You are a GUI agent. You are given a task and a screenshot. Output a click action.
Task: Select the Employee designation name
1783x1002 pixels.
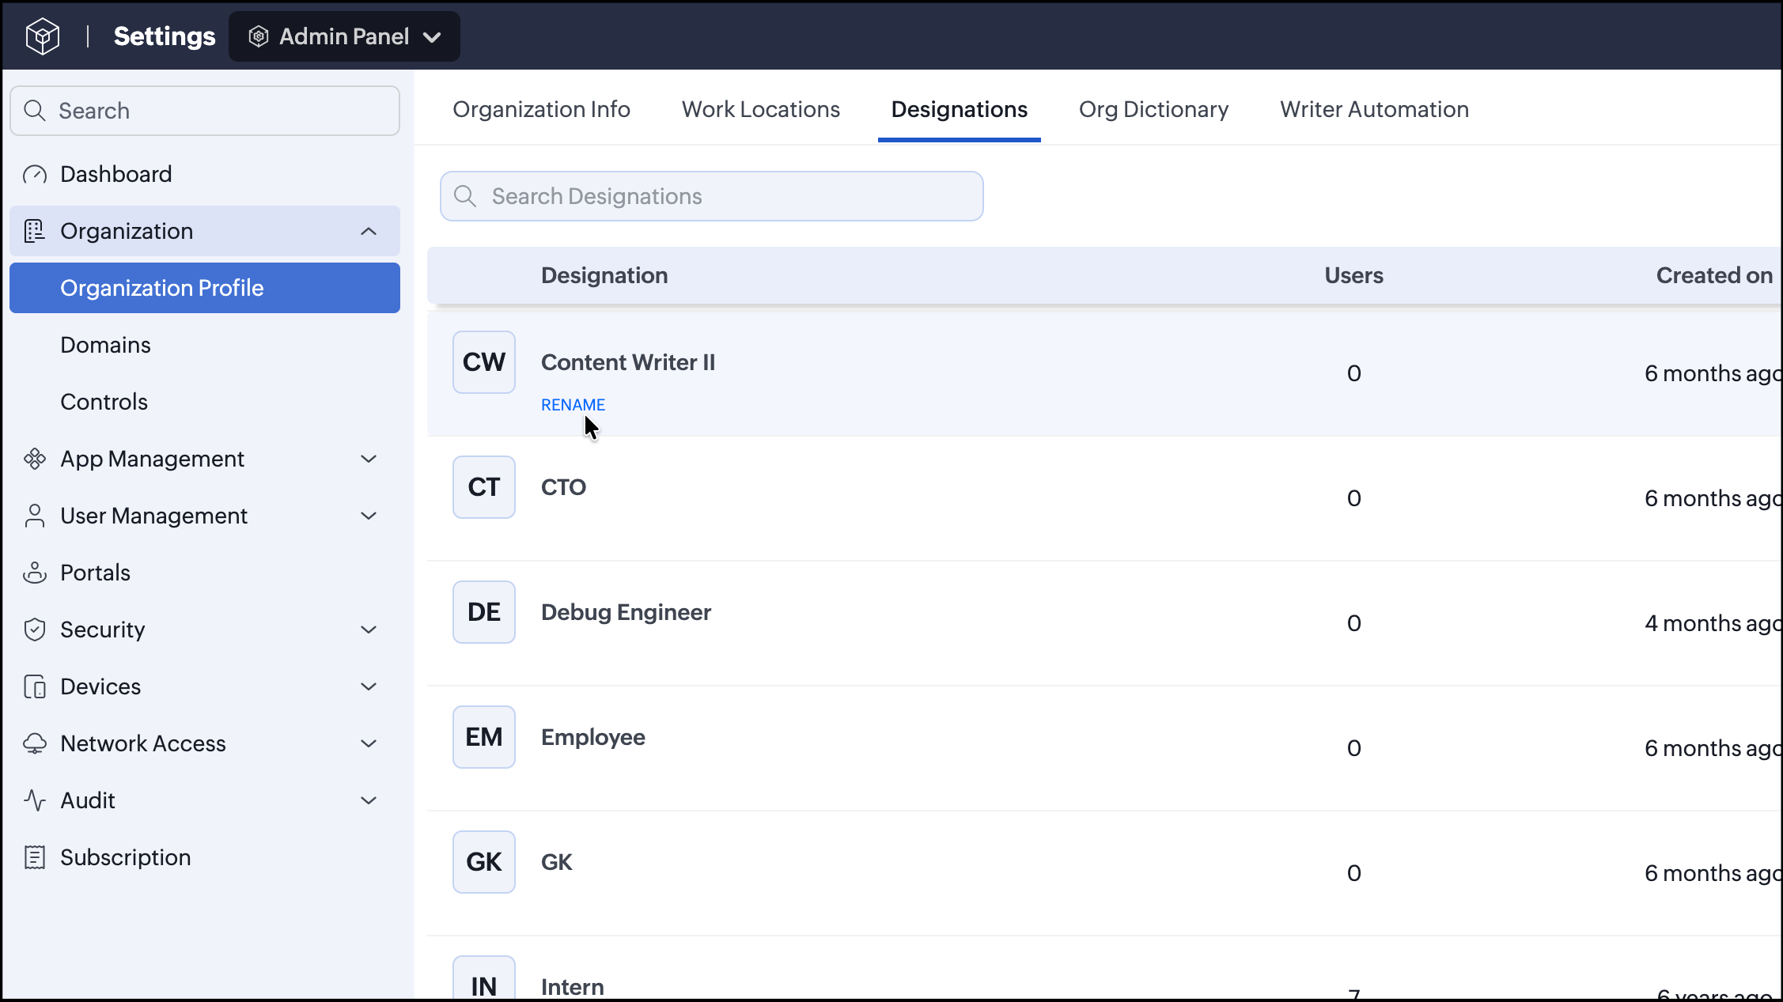[x=593, y=737]
